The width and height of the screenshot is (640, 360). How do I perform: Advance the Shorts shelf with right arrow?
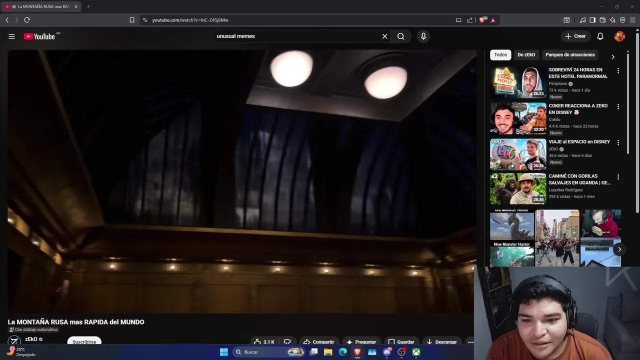point(619,249)
